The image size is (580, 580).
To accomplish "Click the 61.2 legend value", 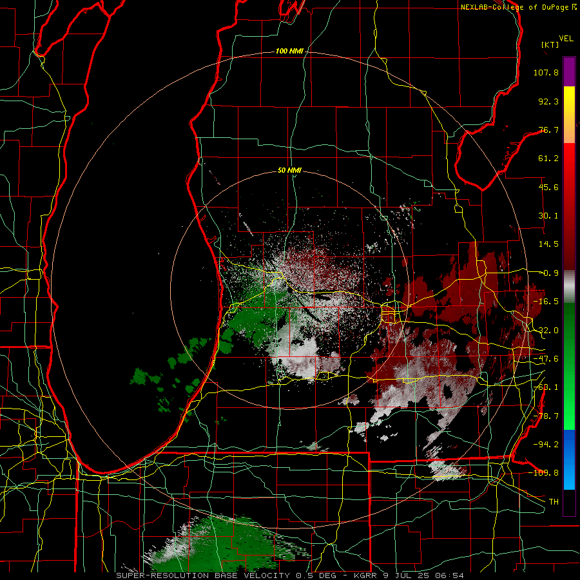I will tap(548, 159).
